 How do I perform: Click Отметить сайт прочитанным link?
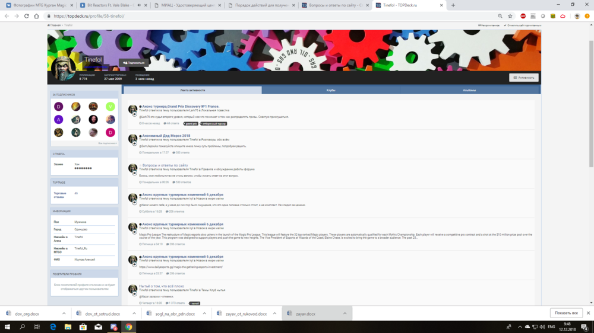(522, 25)
